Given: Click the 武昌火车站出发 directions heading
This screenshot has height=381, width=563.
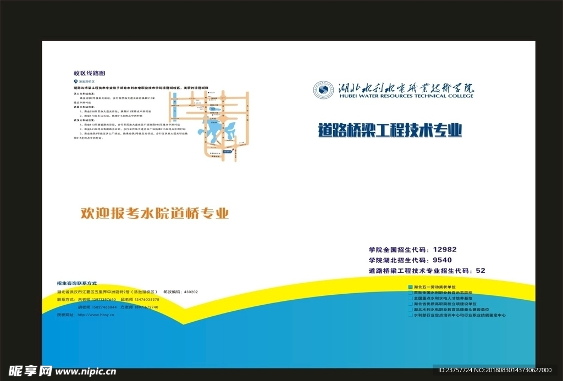Looking at the screenshot, I should click(84, 107).
